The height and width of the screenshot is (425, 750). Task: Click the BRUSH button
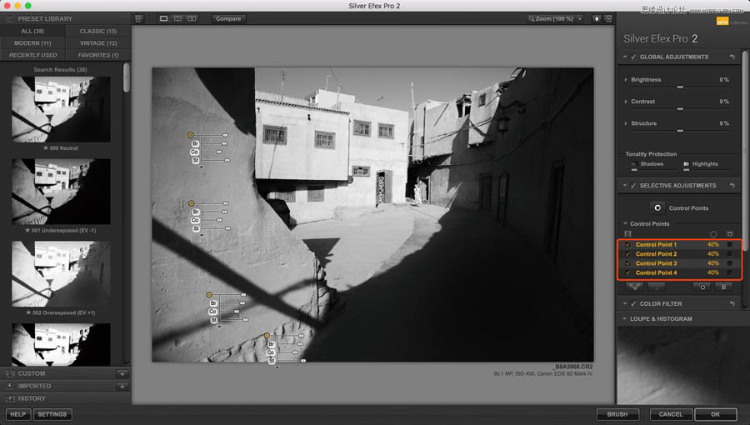pyautogui.click(x=617, y=414)
